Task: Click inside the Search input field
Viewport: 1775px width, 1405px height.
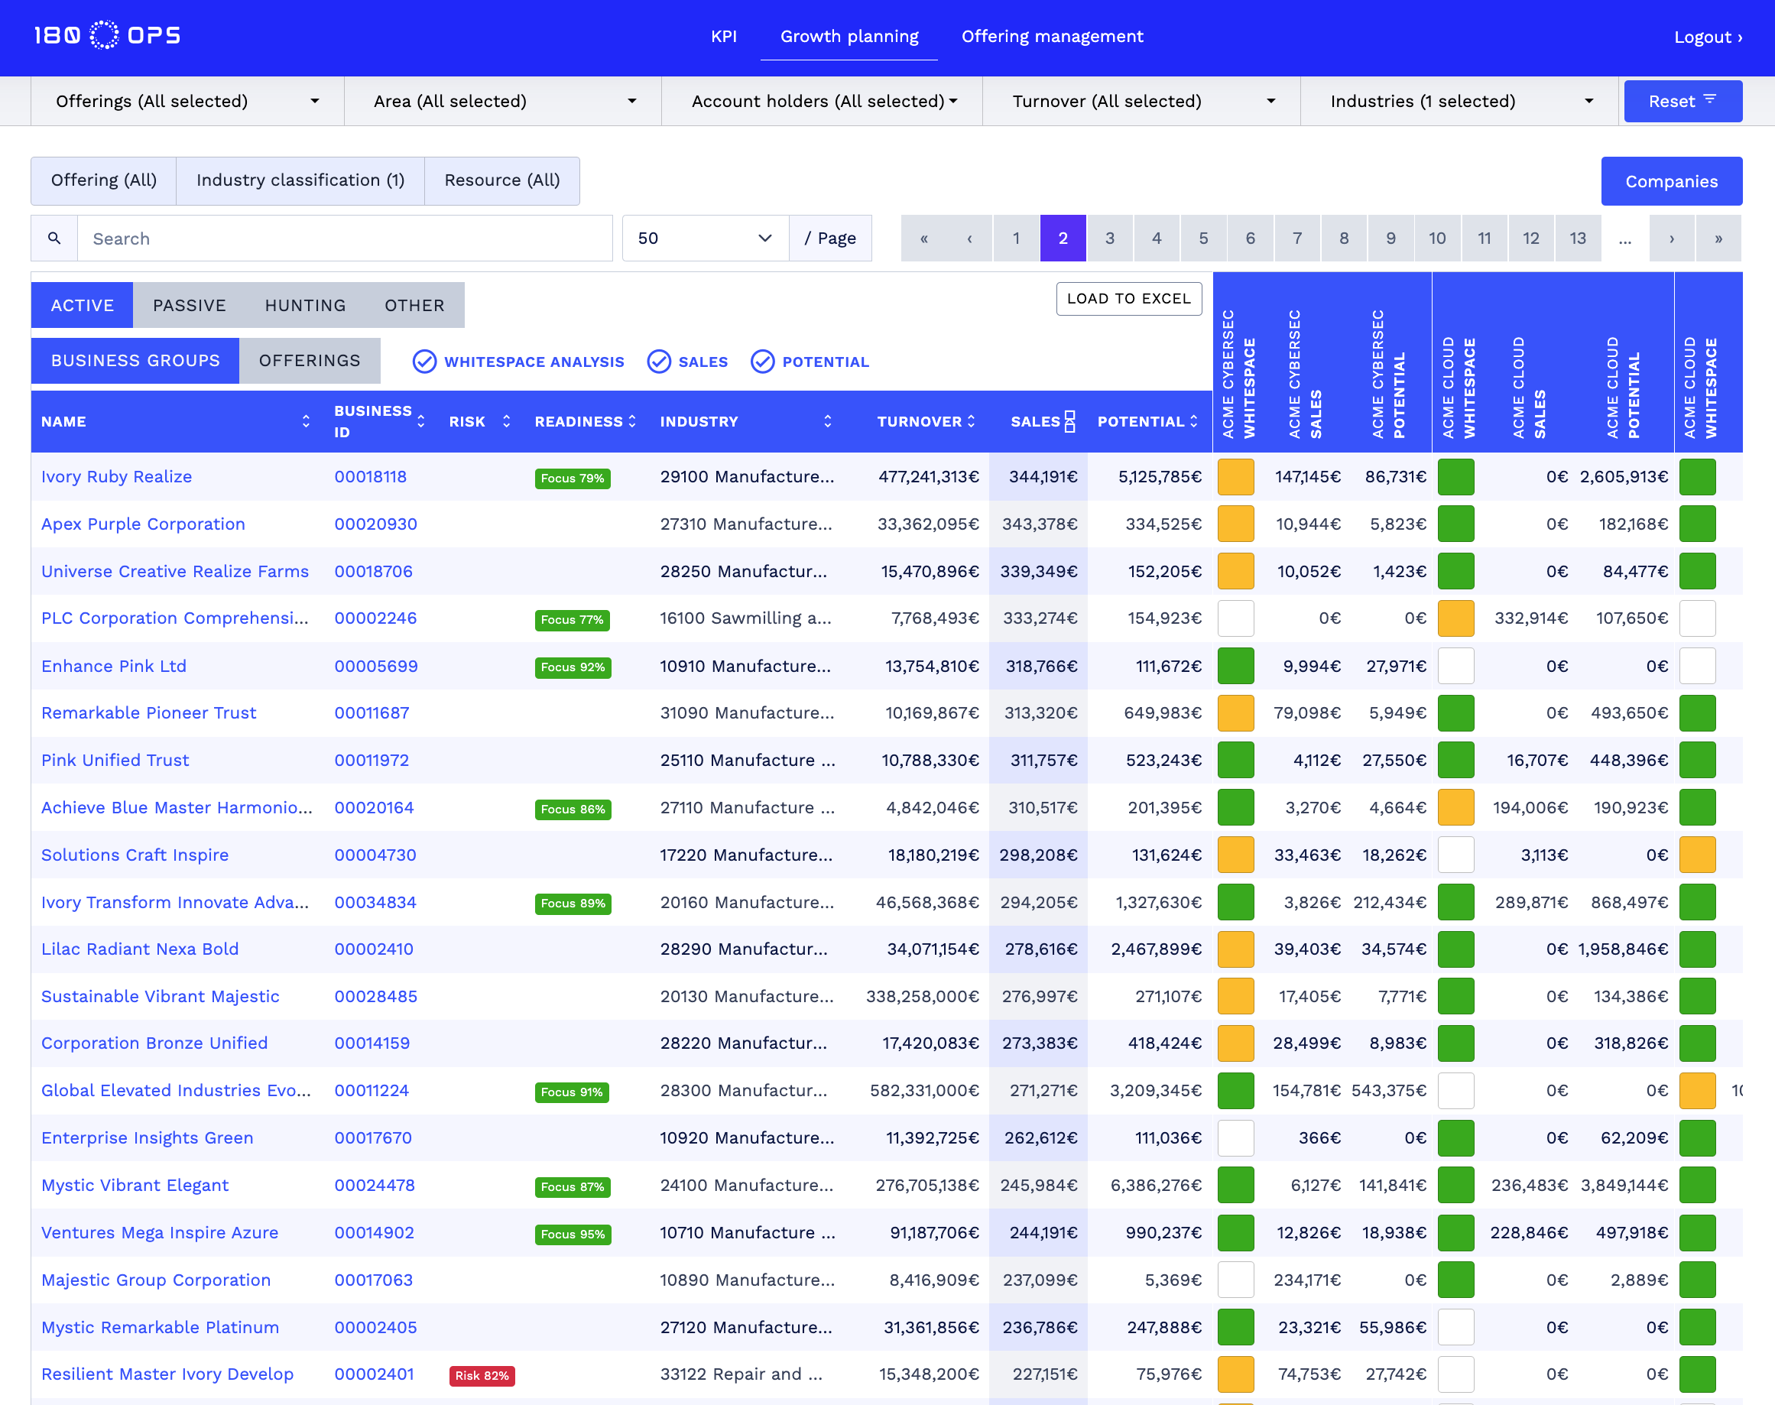Action: (x=329, y=238)
